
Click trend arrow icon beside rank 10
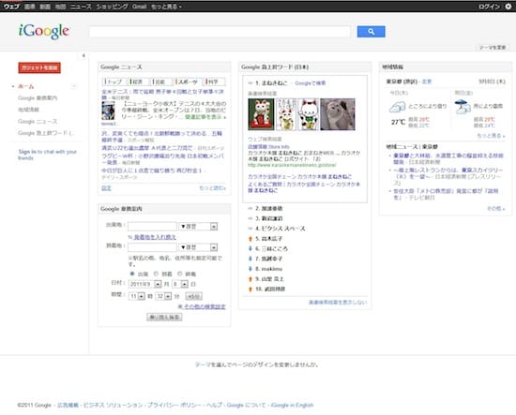pyautogui.click(x=250, y=289)
